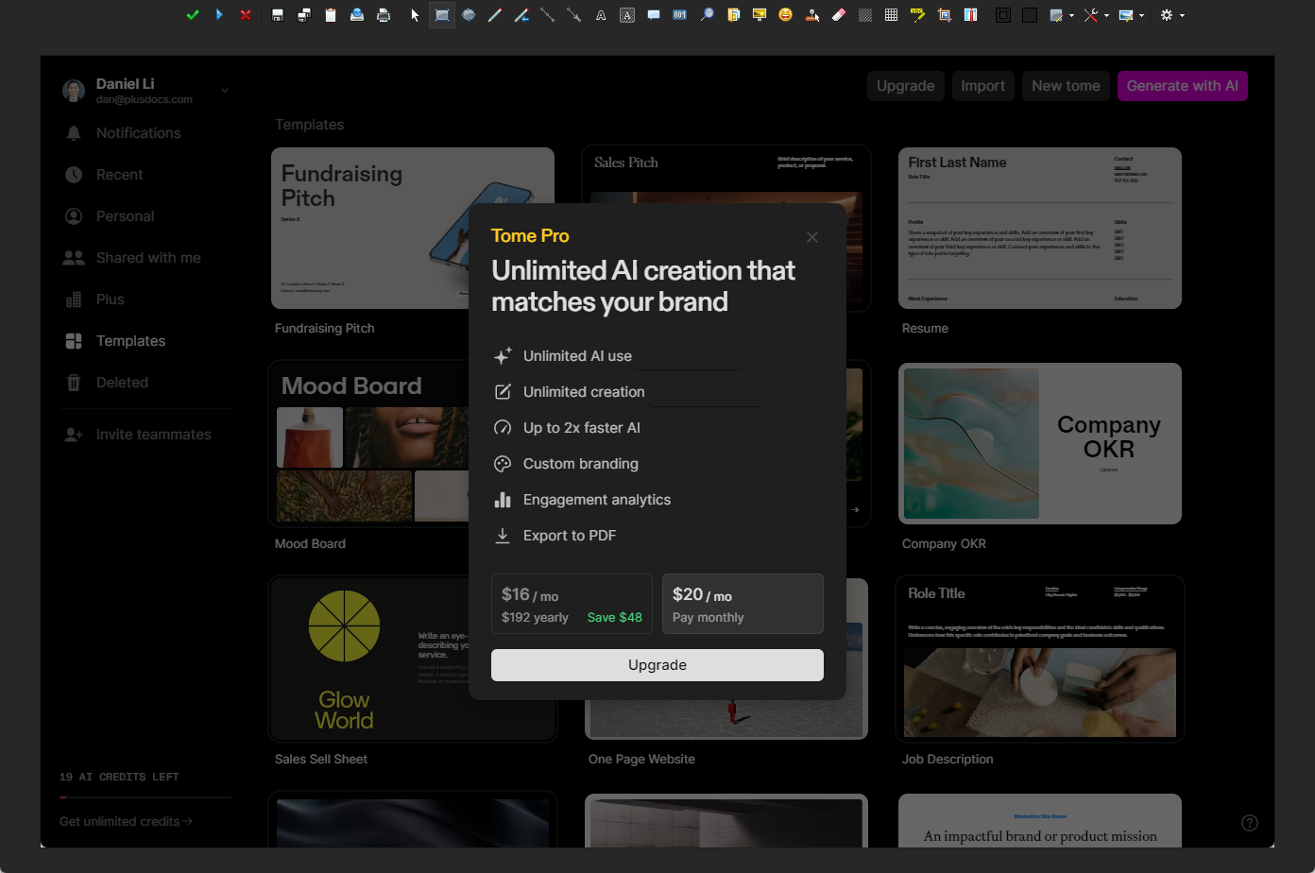Click the Upgrade button in the top bar
This screenshot has width=1315, height=873.
[x=905, y=86]
